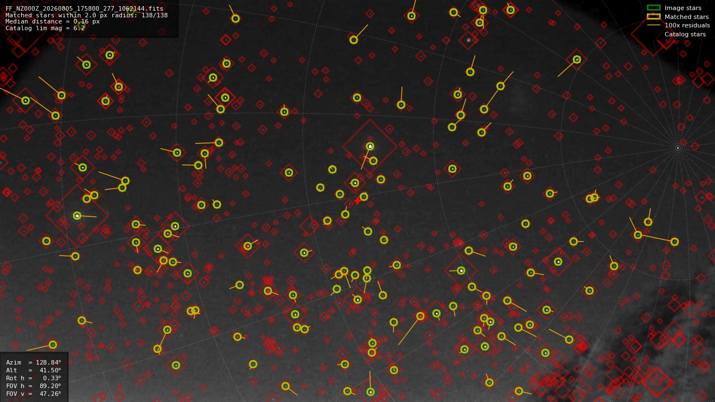Click the yellow Matched stars legend swatch

point(654,17)
